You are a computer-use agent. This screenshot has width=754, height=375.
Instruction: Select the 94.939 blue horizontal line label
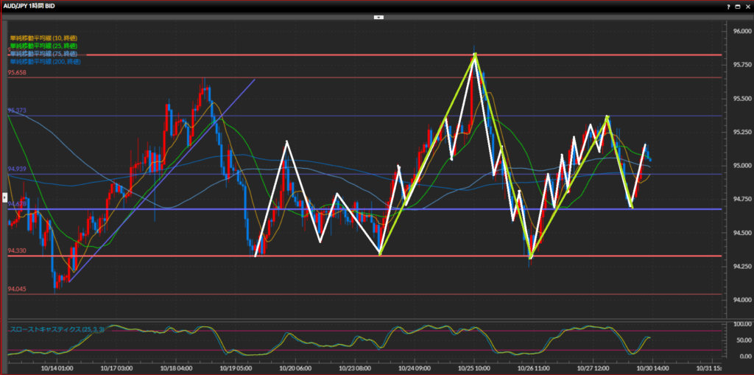click(17, 169)
